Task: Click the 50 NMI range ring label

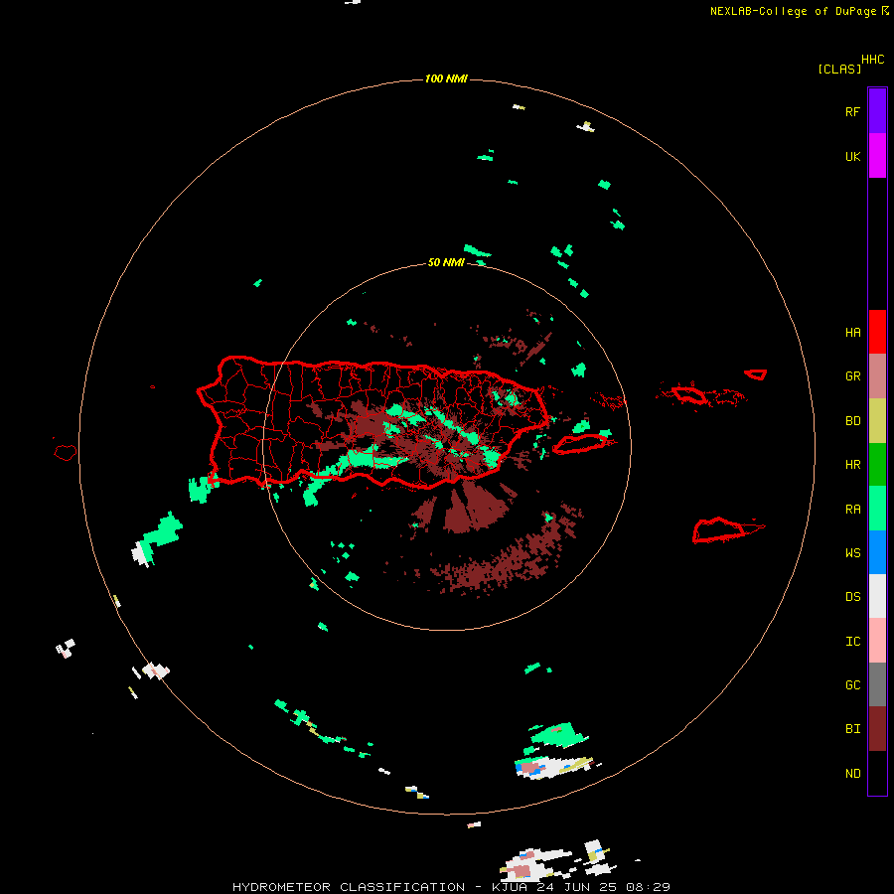Action: 446,262
